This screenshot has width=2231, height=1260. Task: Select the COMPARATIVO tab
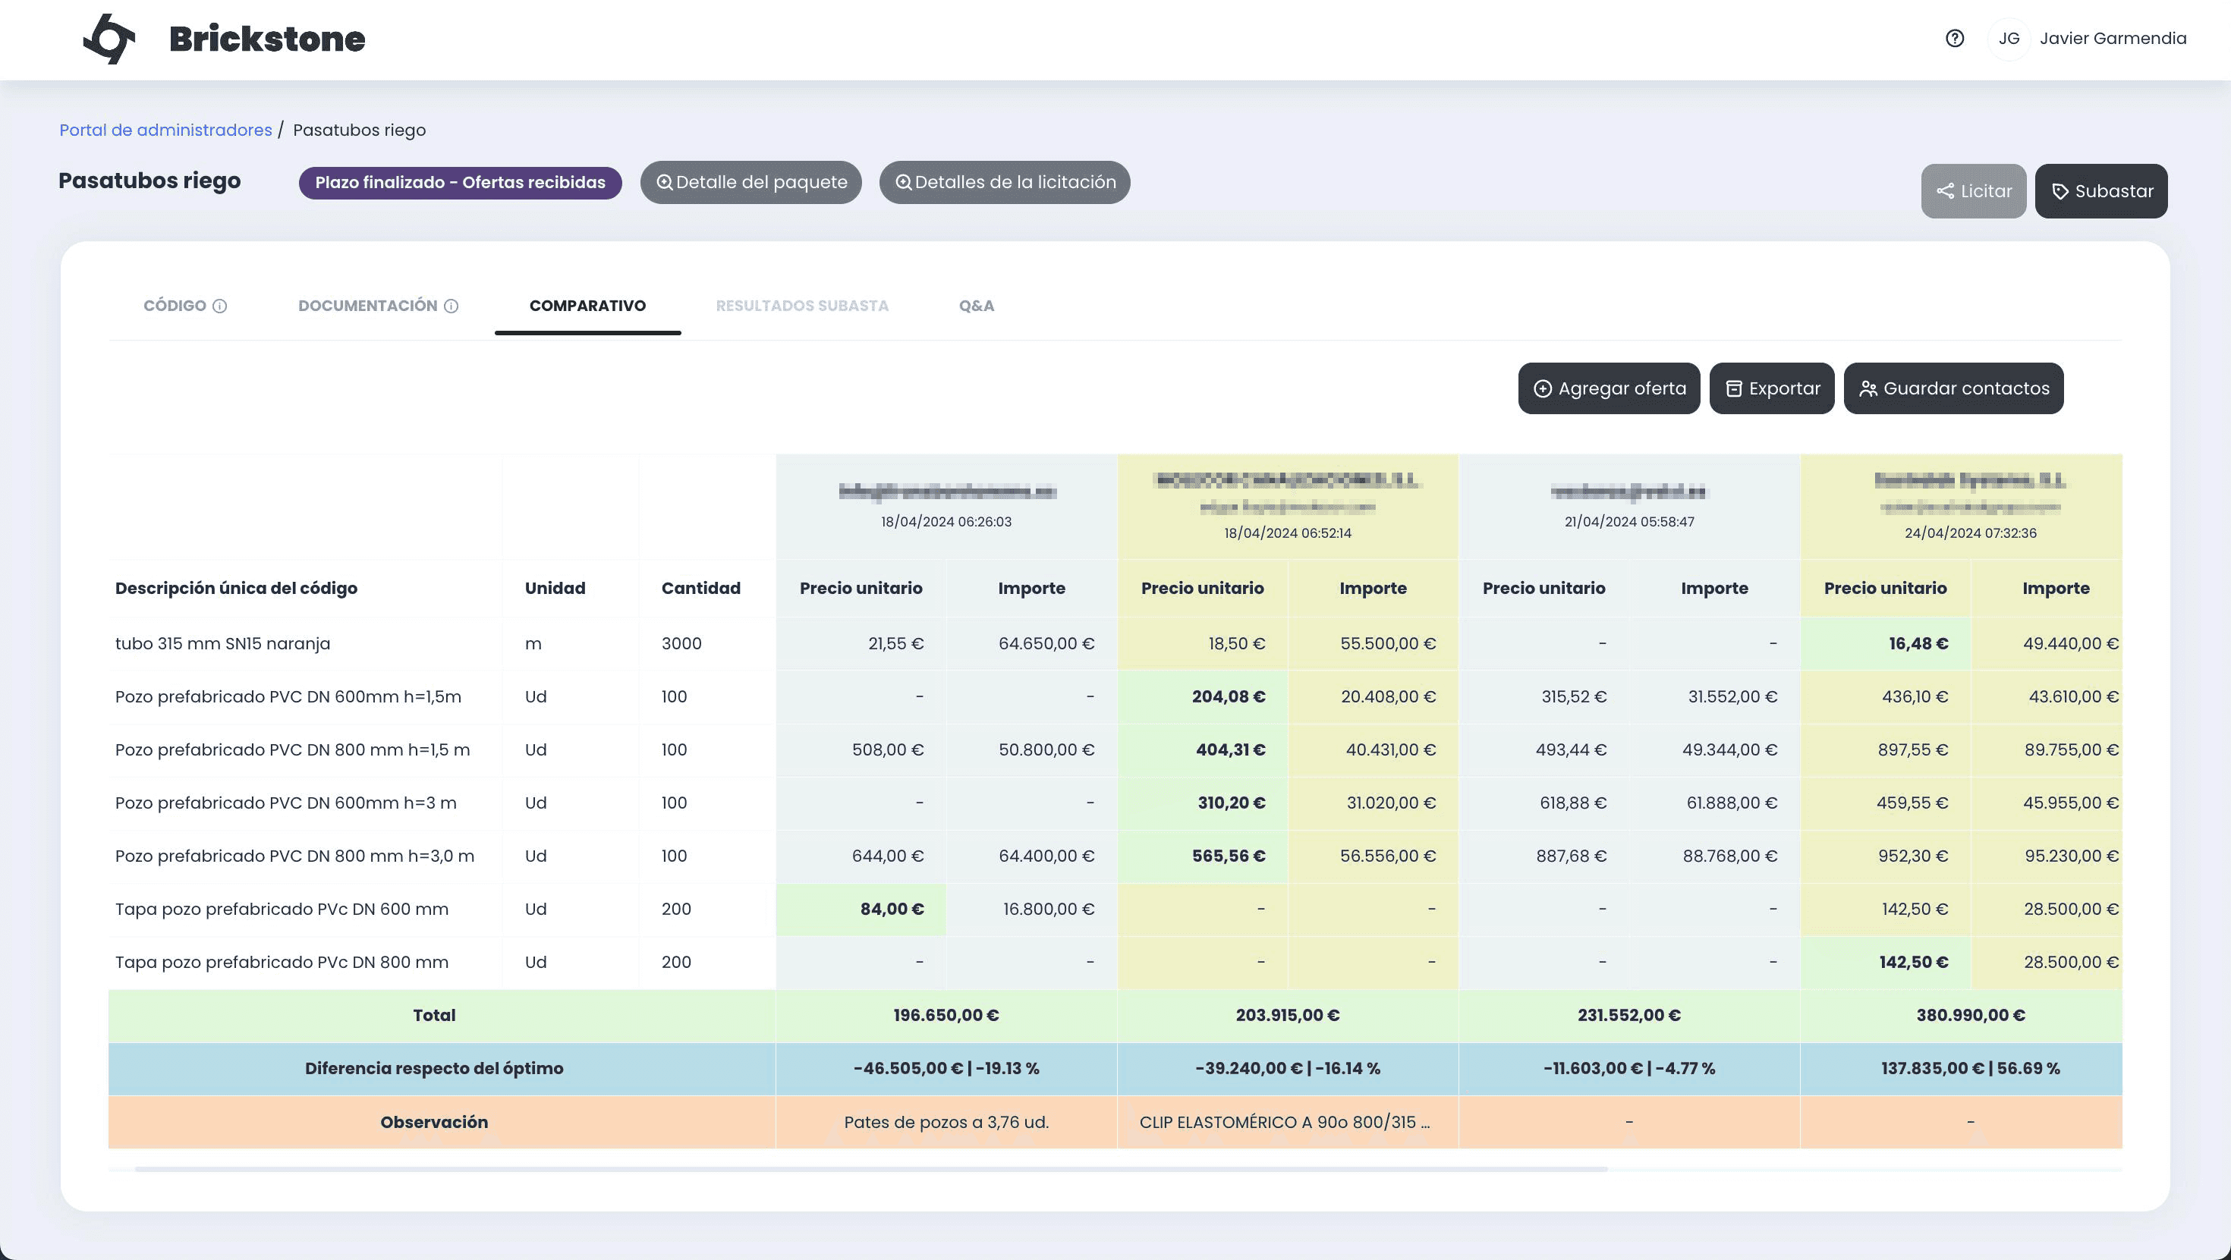tap(587, 306)
